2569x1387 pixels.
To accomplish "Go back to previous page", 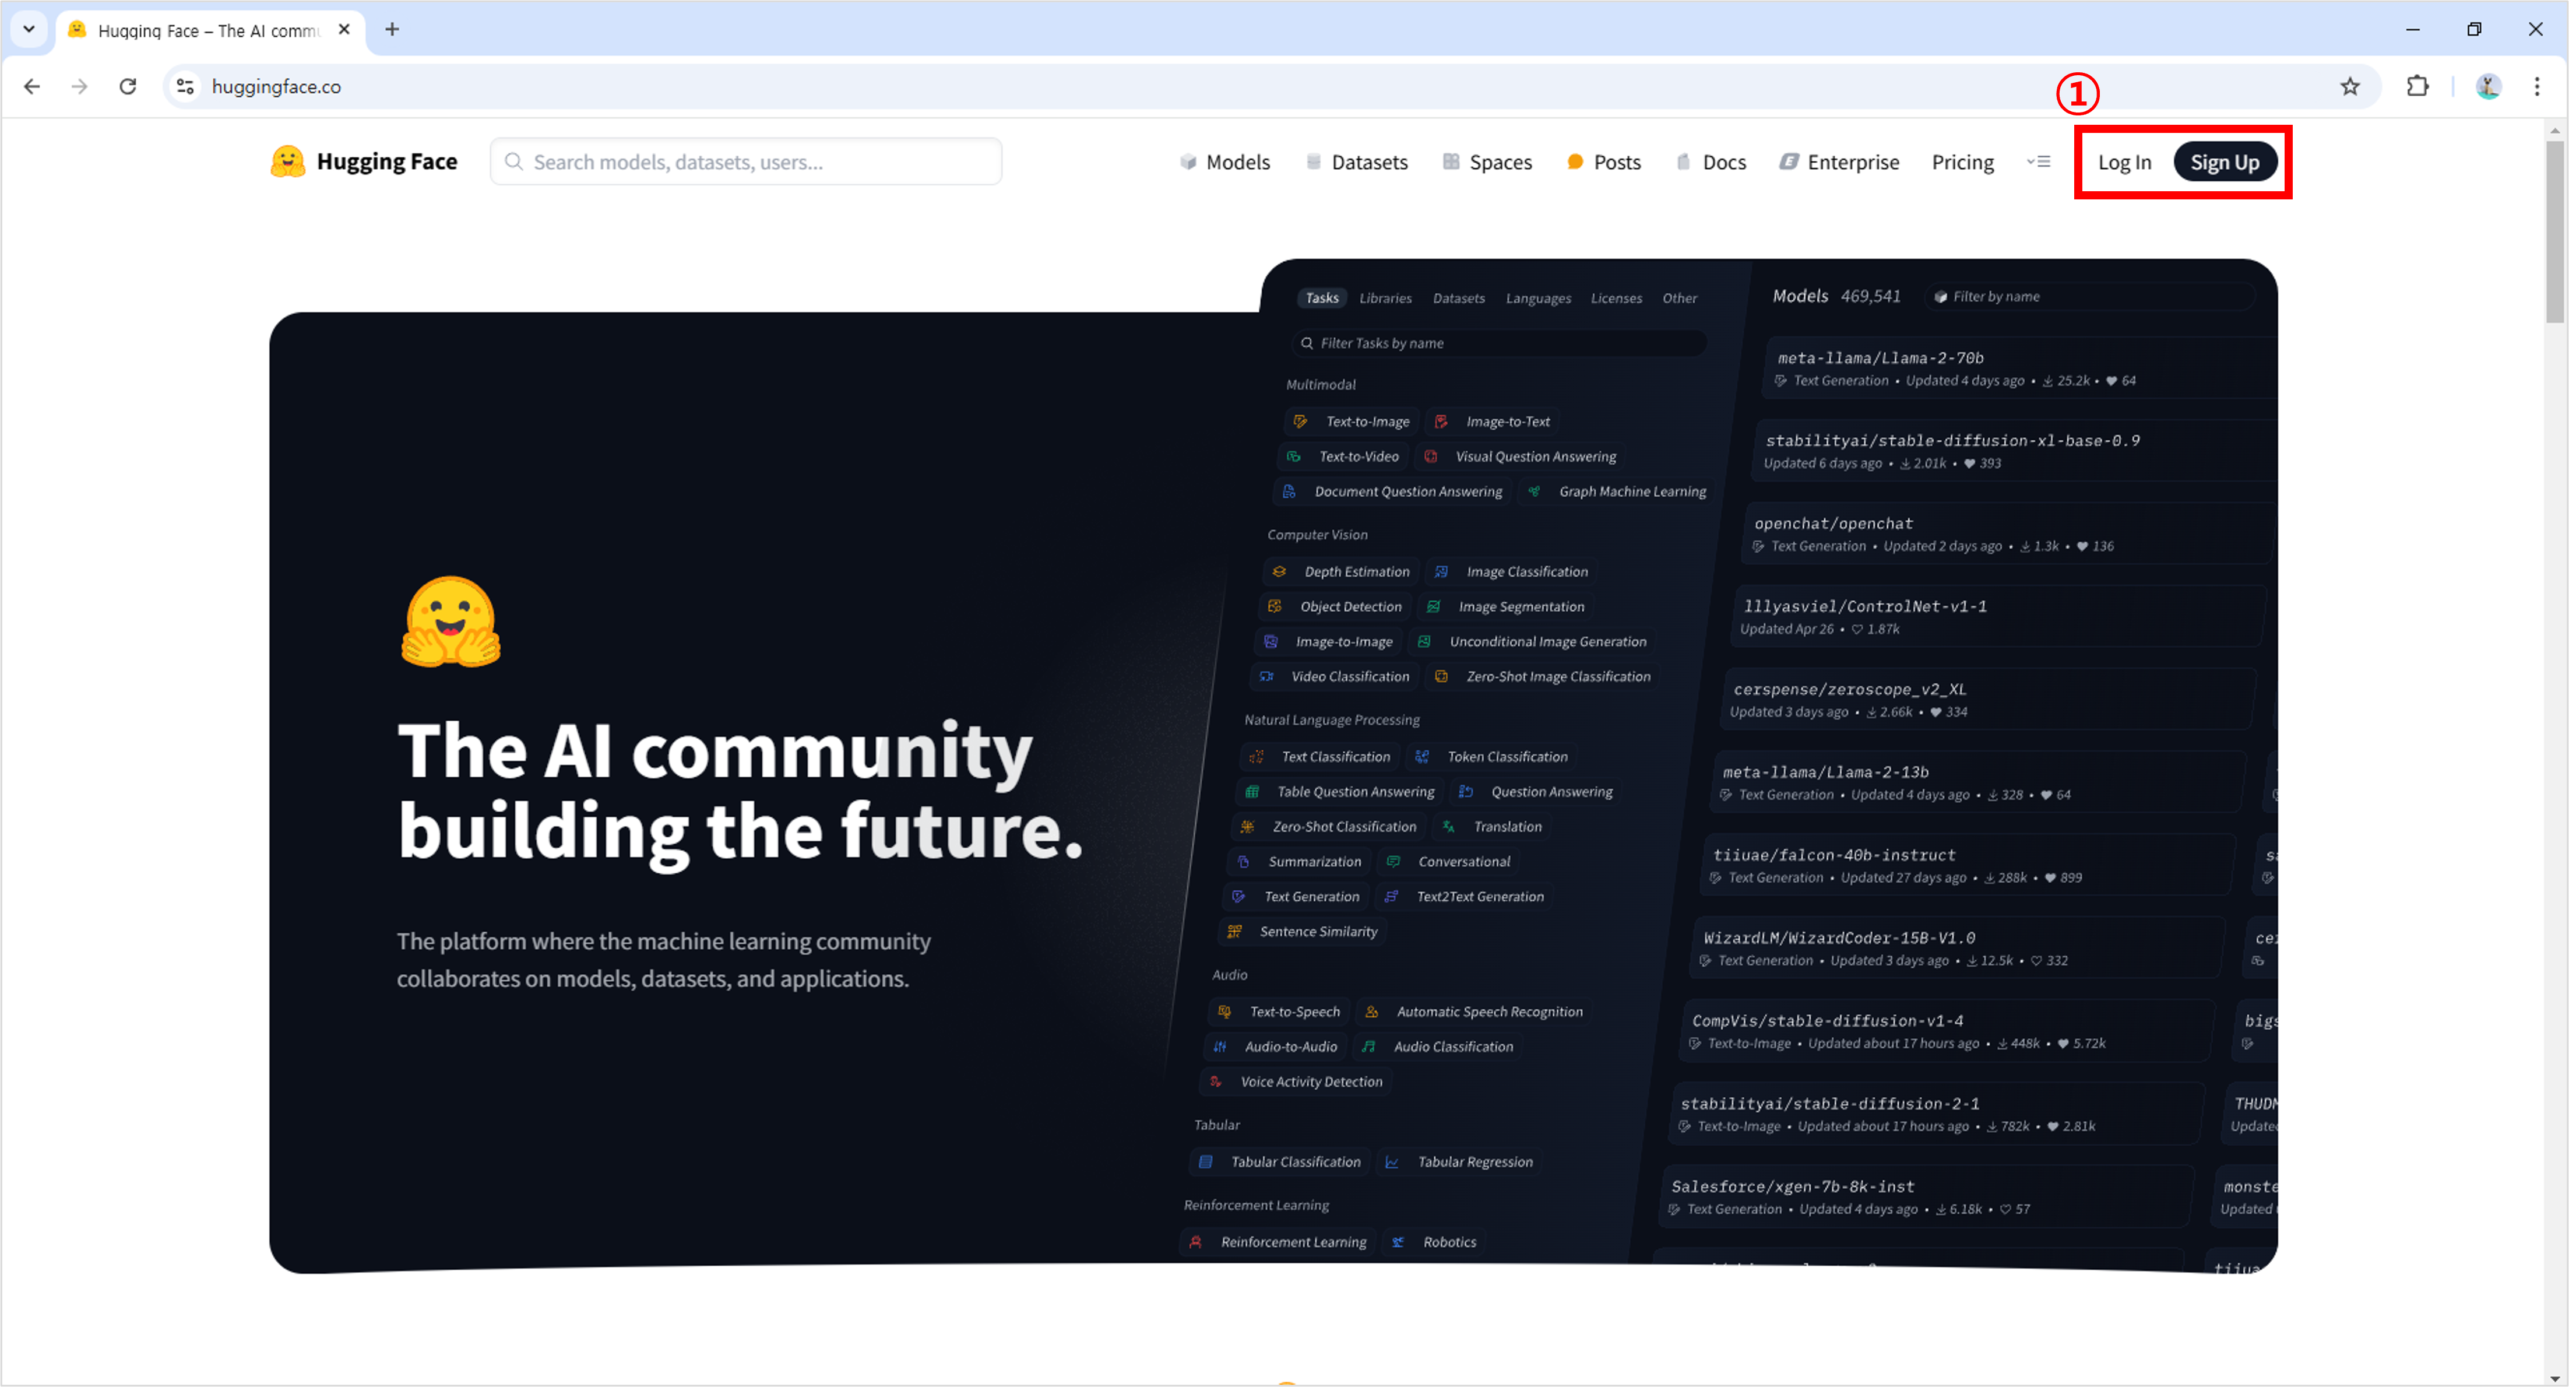I will tap(32, 87).
